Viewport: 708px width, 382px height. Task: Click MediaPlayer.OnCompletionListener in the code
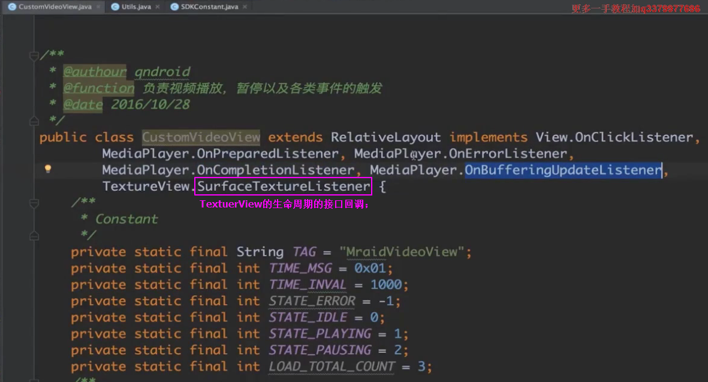pos(228,170)
